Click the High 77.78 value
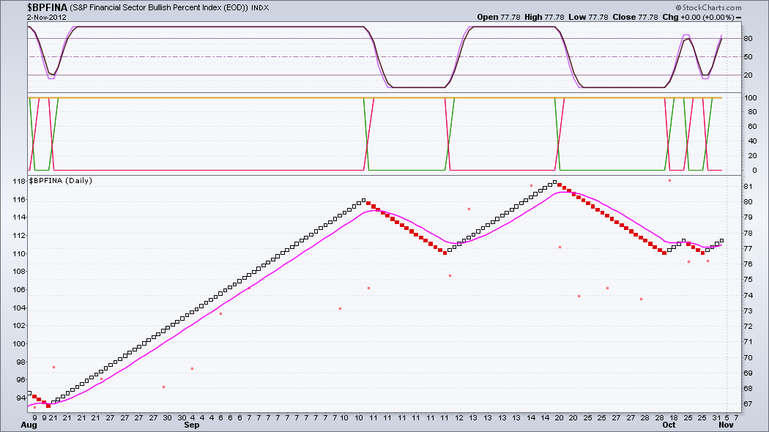The image size is (769, 432). [544, 17]
